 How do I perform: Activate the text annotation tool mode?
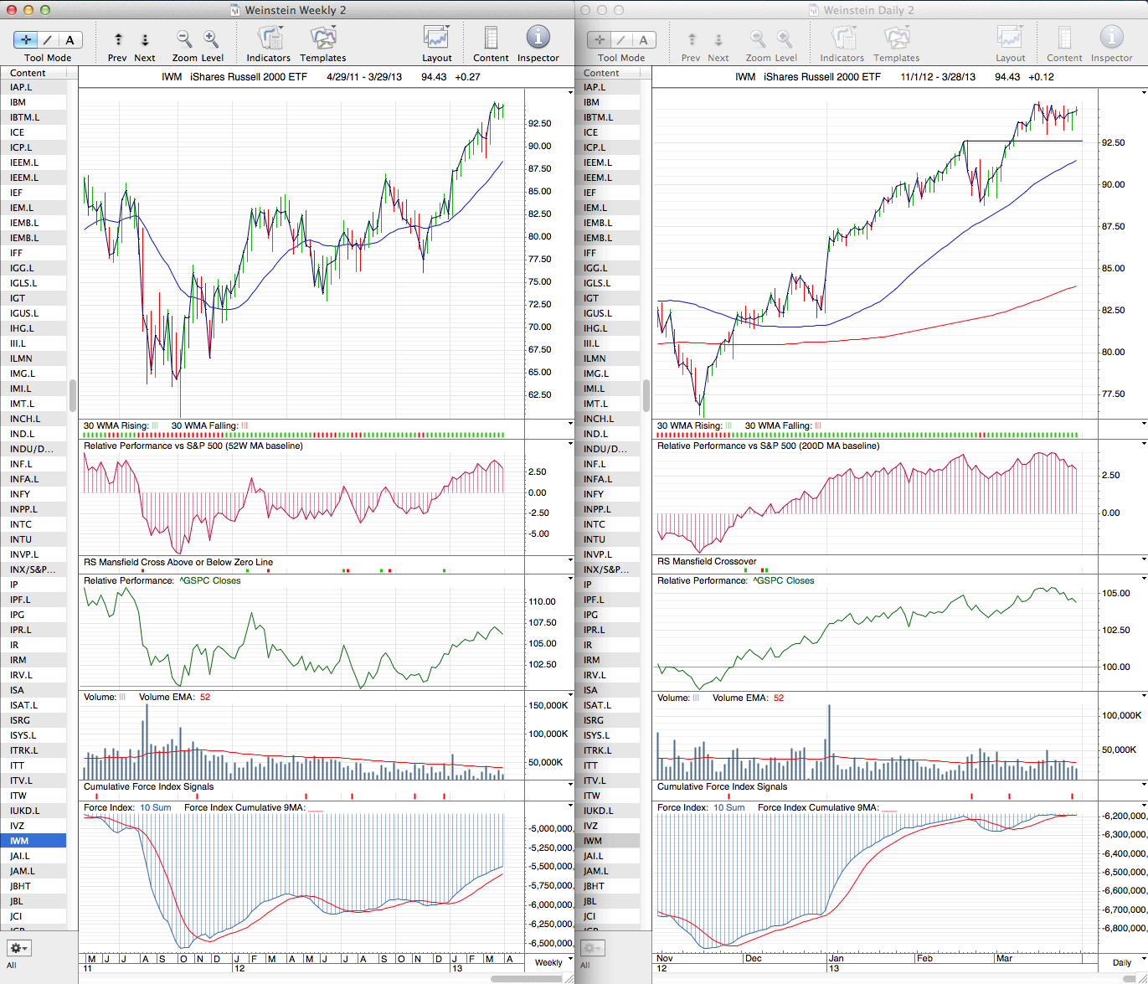[x=69, y=39]
